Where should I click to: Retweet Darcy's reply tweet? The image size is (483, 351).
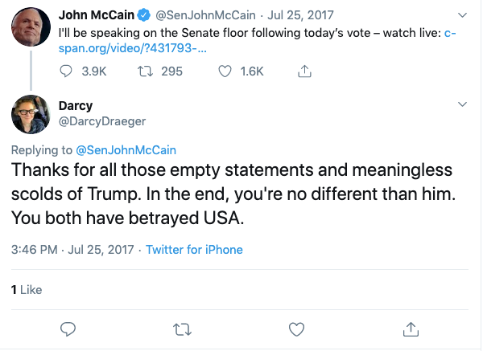pyautogui.click(x=183, y=328)
